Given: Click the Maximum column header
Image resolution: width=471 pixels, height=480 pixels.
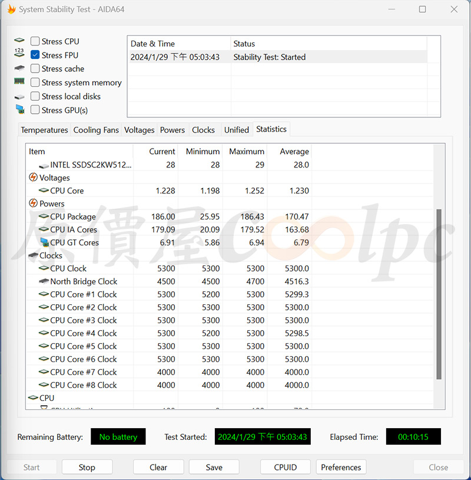Looking at the screenshot, I should tap(245, 151).
